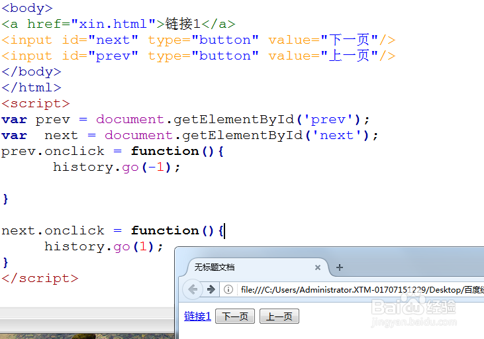Click the 'var prev = document.getElementById' line

pos(185,119)
